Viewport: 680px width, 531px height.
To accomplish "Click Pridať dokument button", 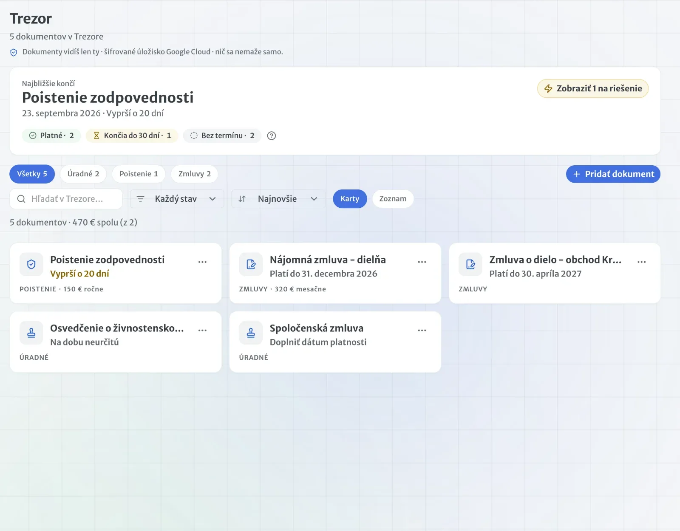I will (x=613, y=174).
